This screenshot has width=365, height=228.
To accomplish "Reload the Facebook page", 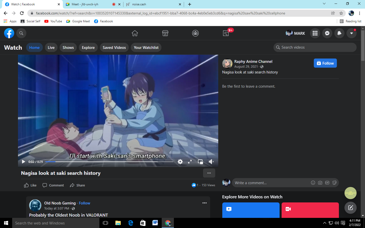I will (22, 13).
